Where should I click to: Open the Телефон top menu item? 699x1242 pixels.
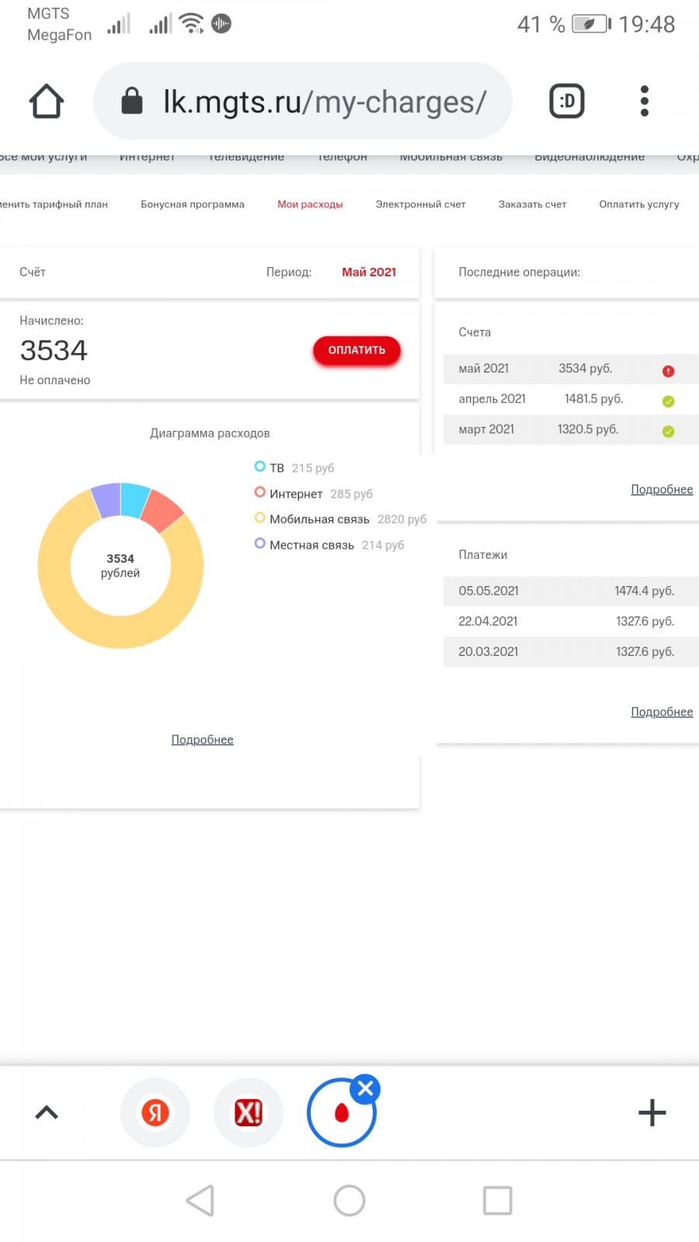pyautogui.click(x=343, y=157)
